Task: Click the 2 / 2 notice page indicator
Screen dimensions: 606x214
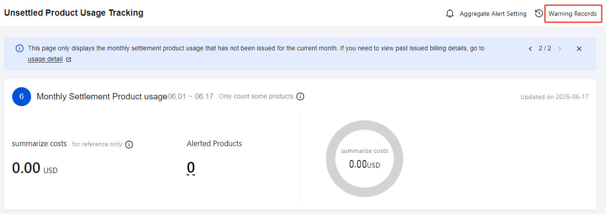Action: coord(545,48)
